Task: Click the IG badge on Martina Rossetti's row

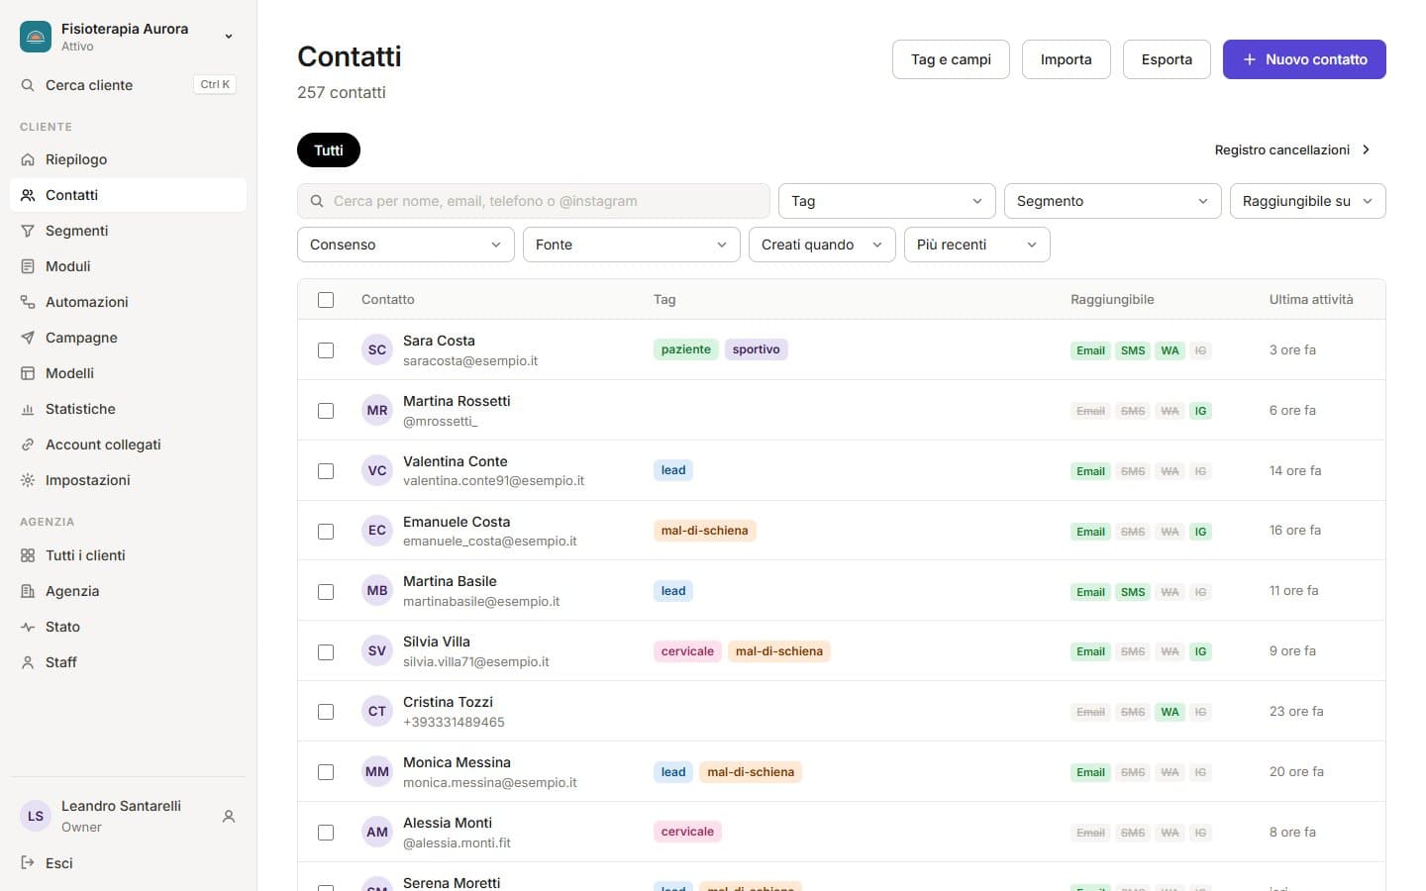Action: (1200, 411)
